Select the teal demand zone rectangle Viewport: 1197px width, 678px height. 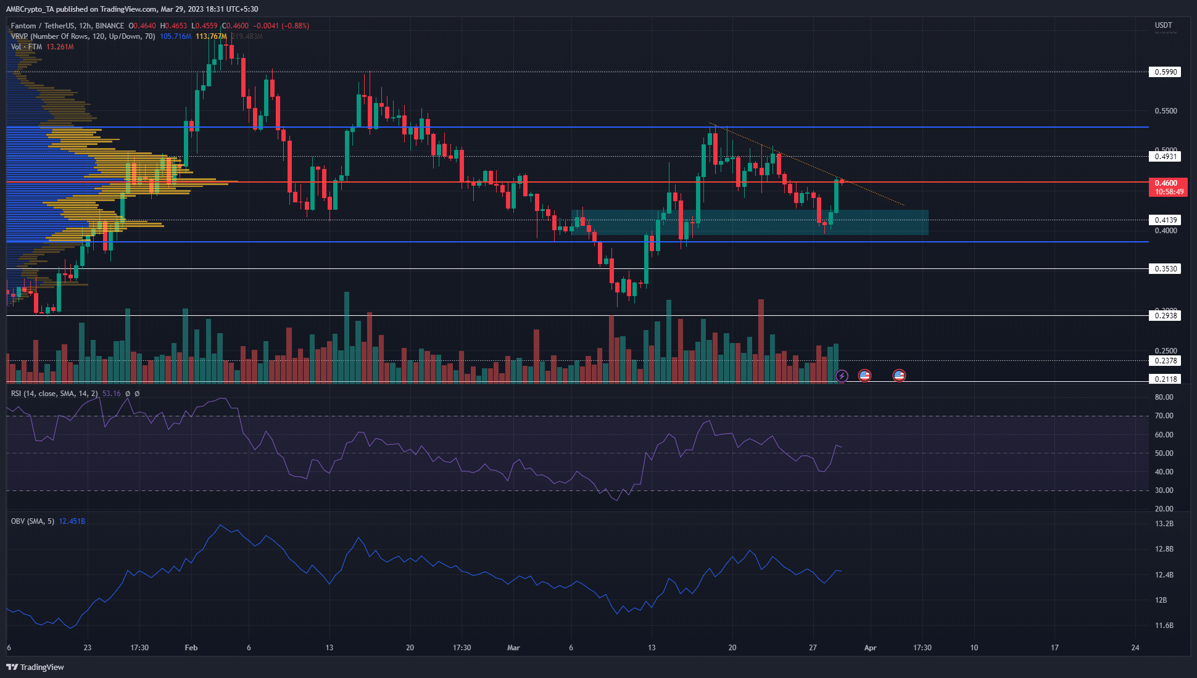click(x=750, y=223)
